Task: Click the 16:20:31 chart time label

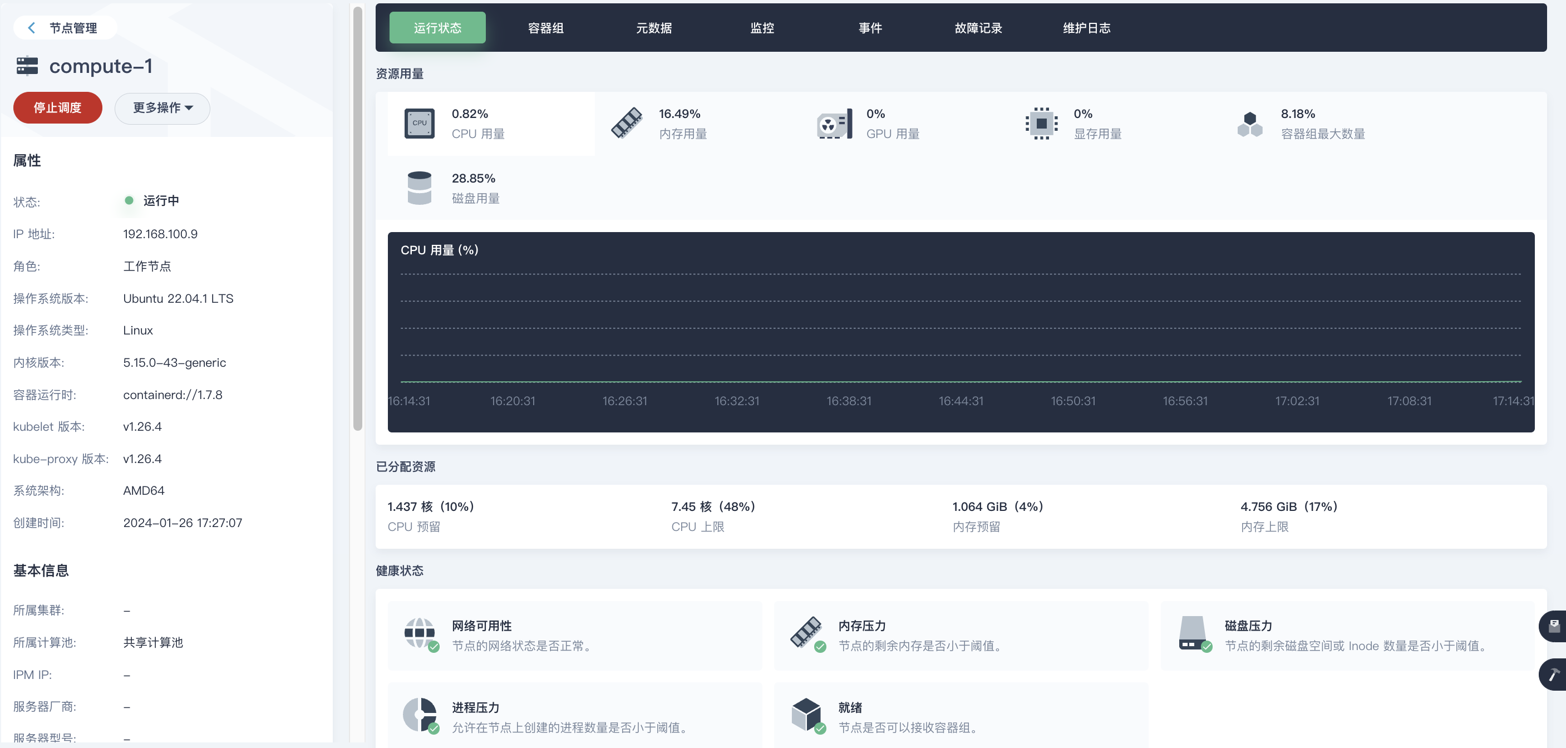Action: coord(513,401)
